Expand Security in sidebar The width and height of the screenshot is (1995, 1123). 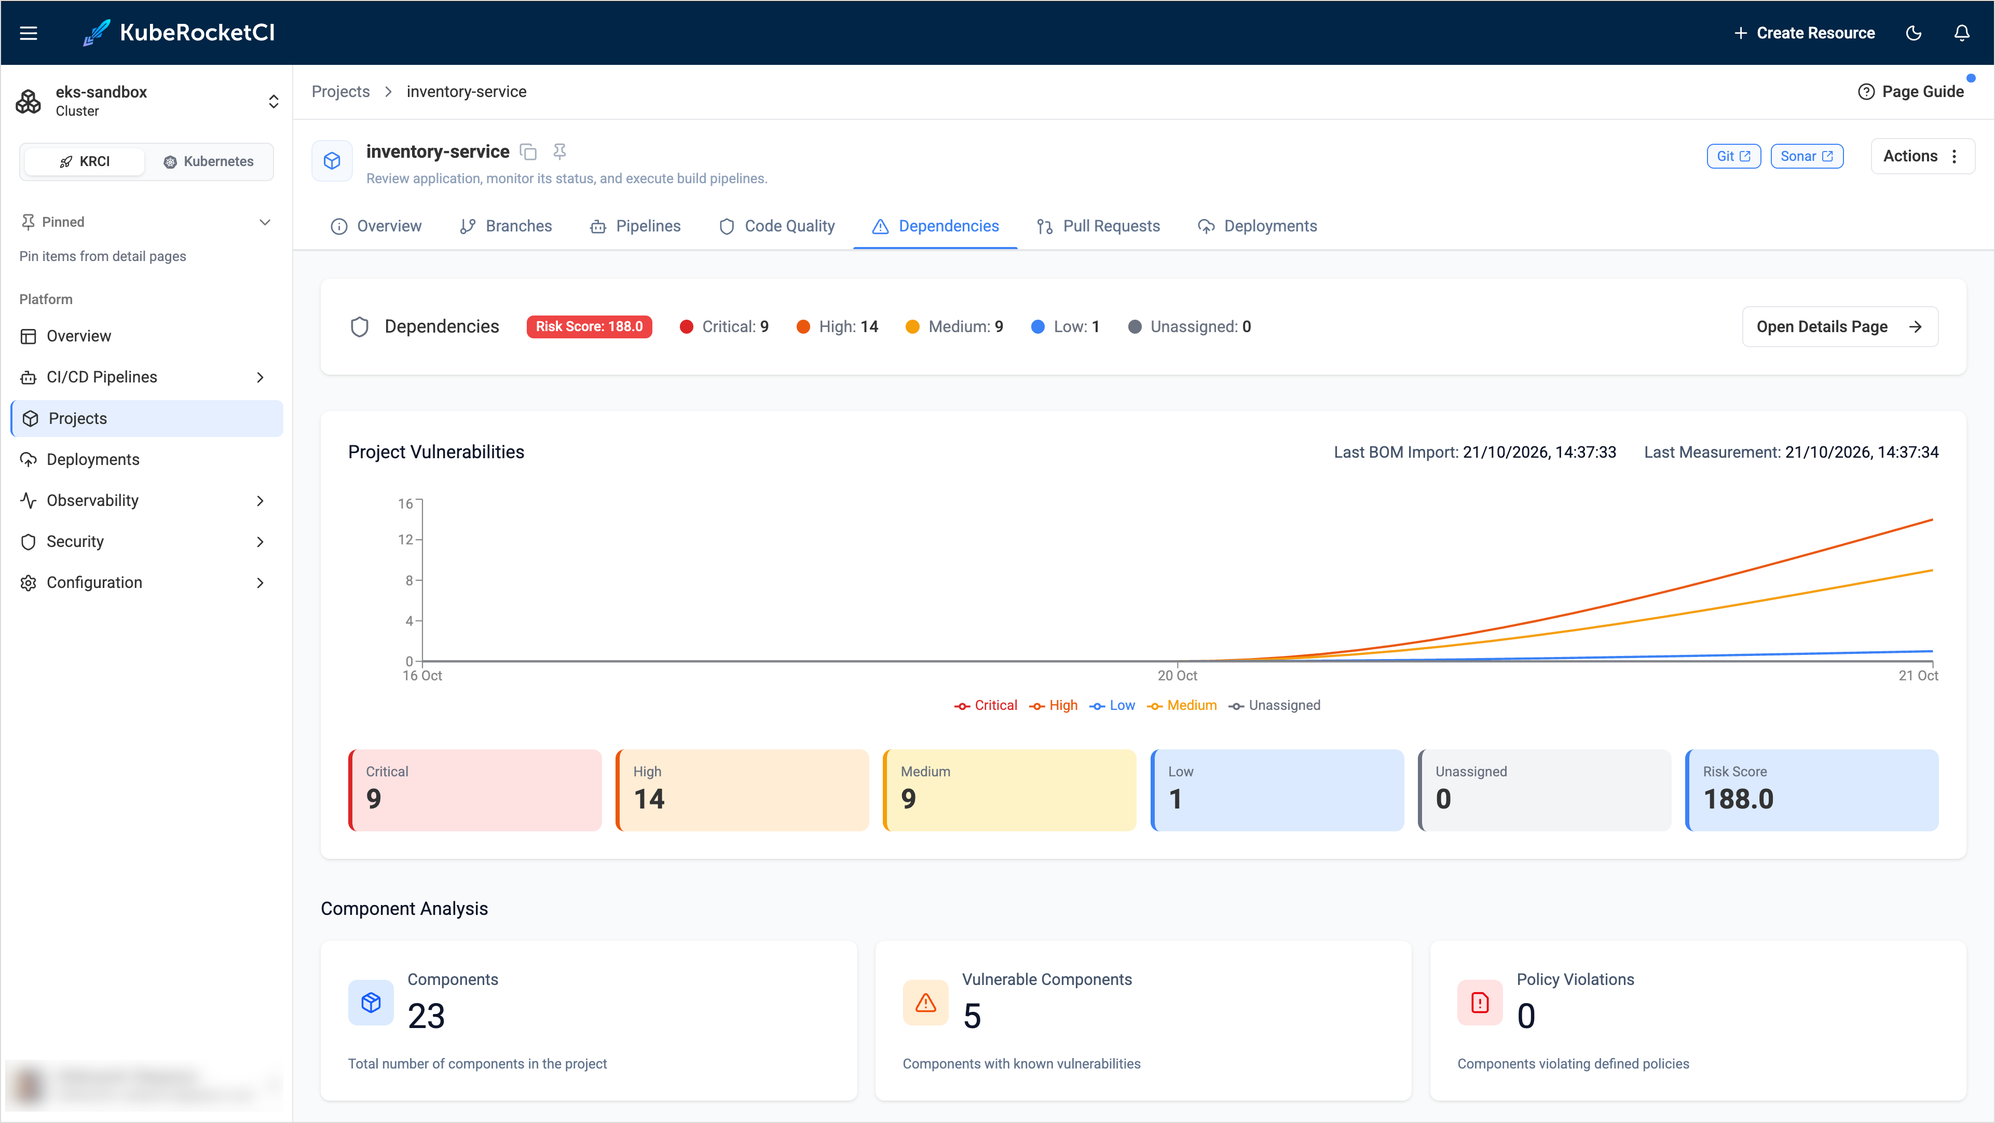(x=260, y=542)
